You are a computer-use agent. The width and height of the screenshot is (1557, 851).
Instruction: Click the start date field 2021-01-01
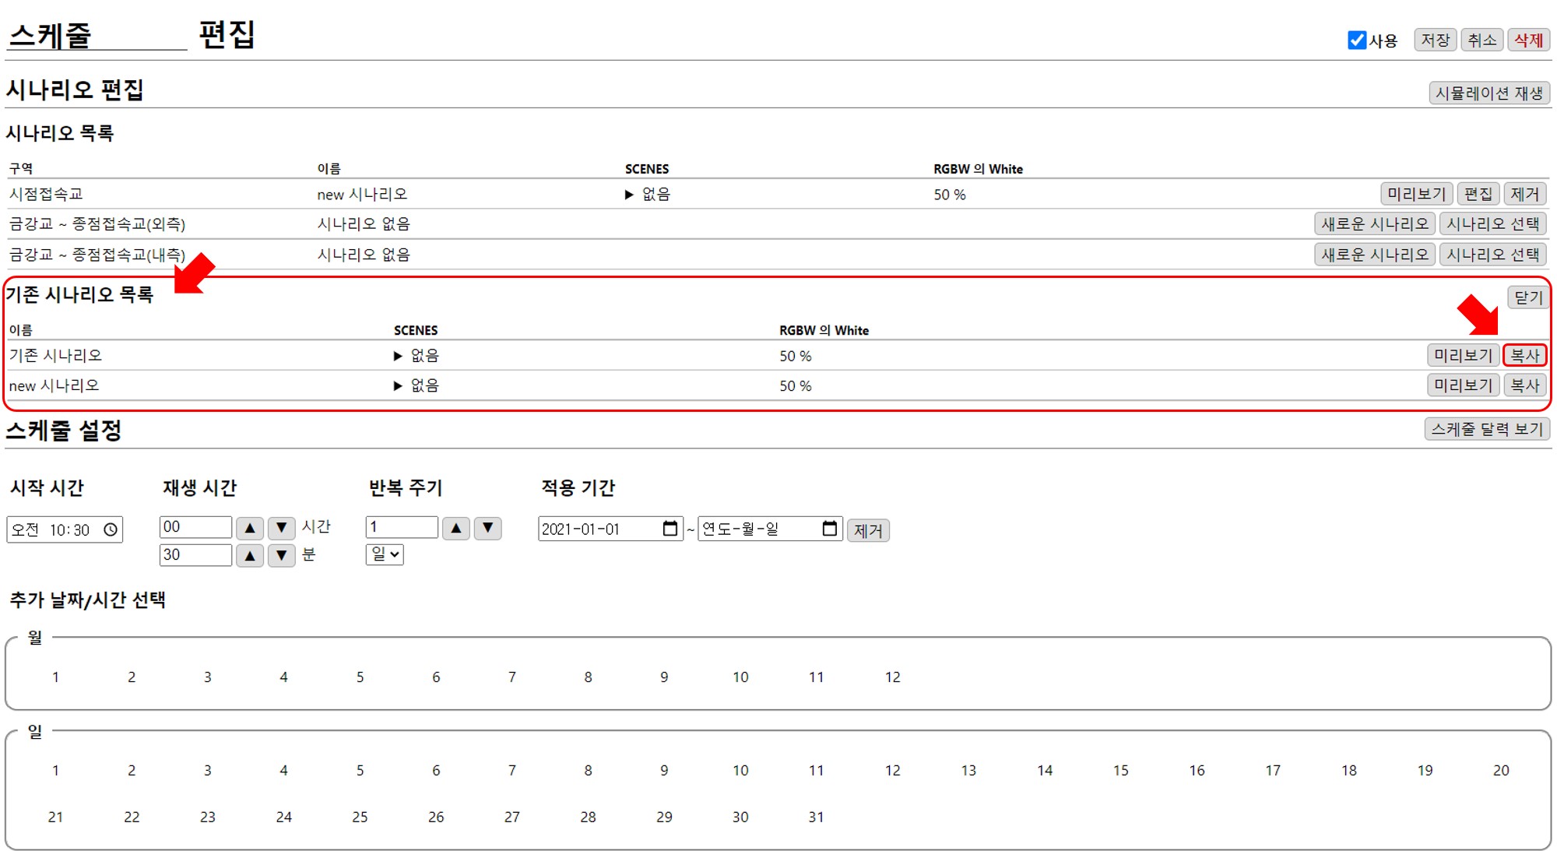pos(610,529)
